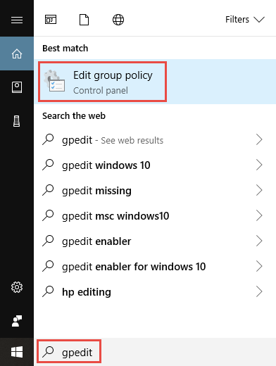Screen dimensions: 276x366
Task: Open the Notebook icon in sidebar
Action: [17, 87]
